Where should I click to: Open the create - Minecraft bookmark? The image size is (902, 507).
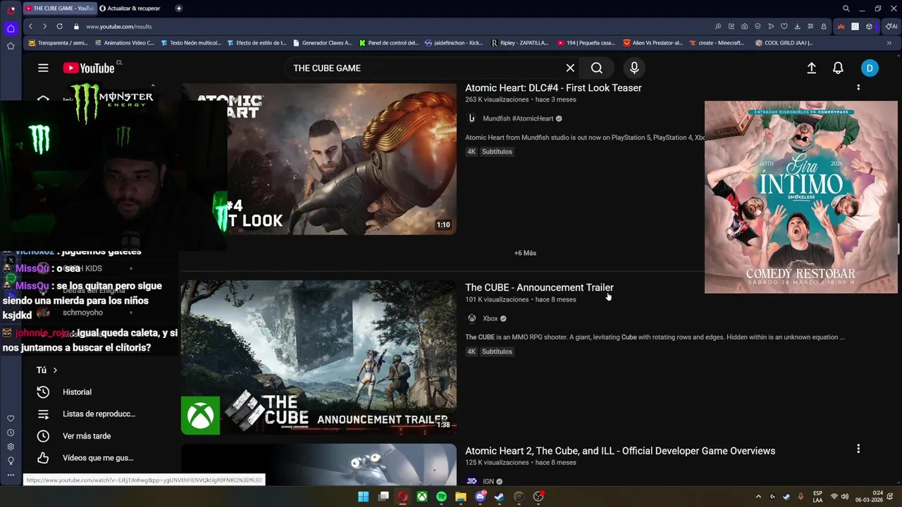716,43
